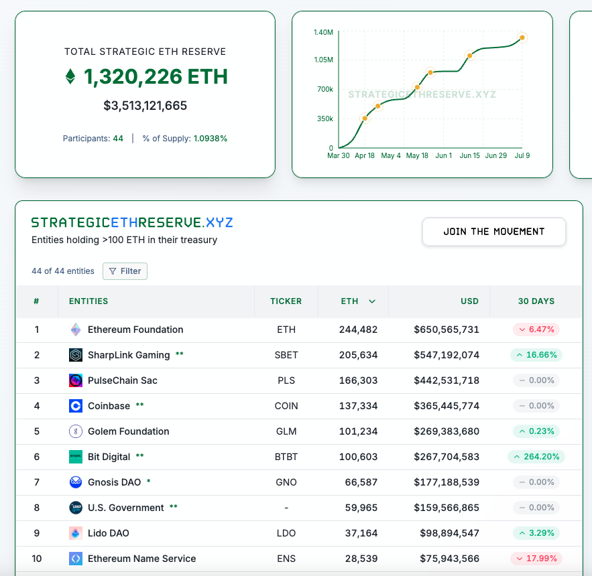Click the down arrow in ENS 17.99% badge

520,559
